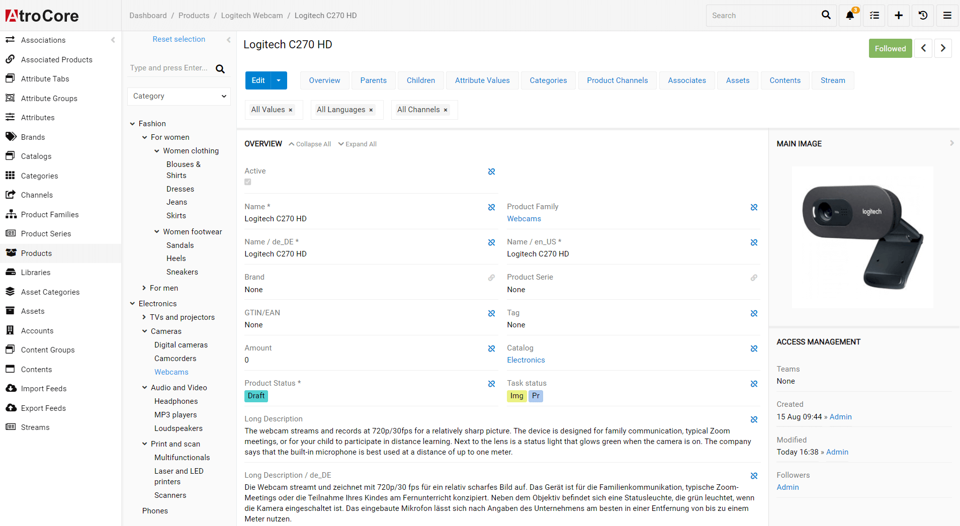The image size is (960, 526).
Task: Go to next product arrow
Action: [x=943, y=48]
